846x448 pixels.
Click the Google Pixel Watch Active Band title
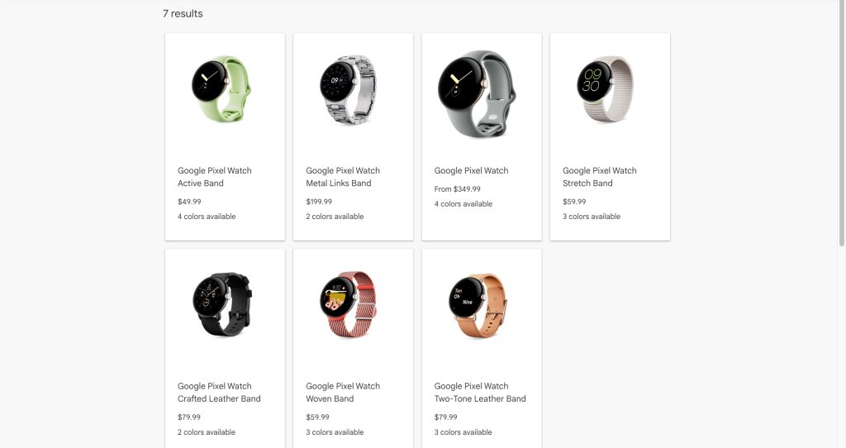pos(215,177)
